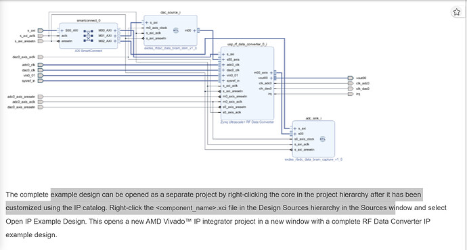Click the dac0_clk input port symbol

click(x=41, y=70)
